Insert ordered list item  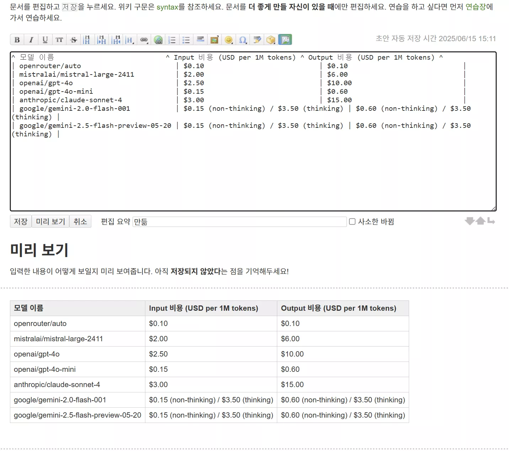(172, 40)
